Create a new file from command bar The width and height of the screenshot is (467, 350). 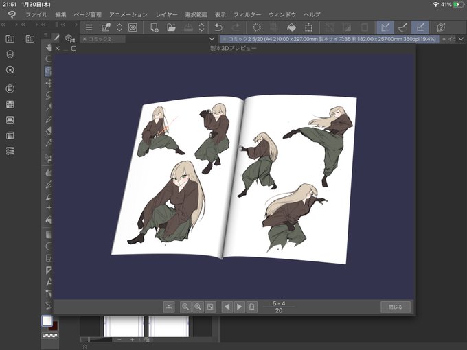point(154,27)
